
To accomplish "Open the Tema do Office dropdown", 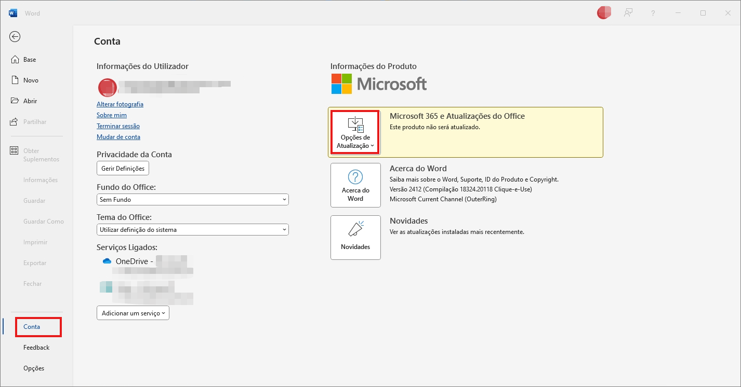I will tap(193, 229).
